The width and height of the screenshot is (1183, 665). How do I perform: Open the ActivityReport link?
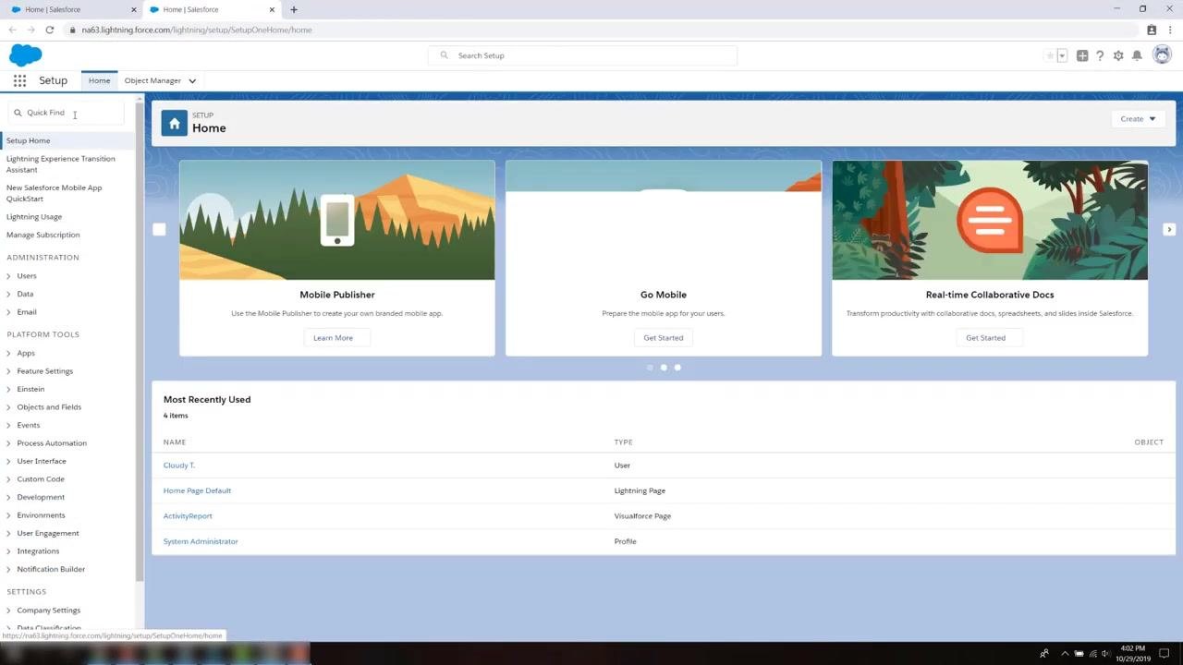(x=188, y=516)
